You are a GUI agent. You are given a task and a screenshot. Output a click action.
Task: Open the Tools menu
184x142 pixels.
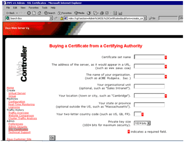point(45,8)
